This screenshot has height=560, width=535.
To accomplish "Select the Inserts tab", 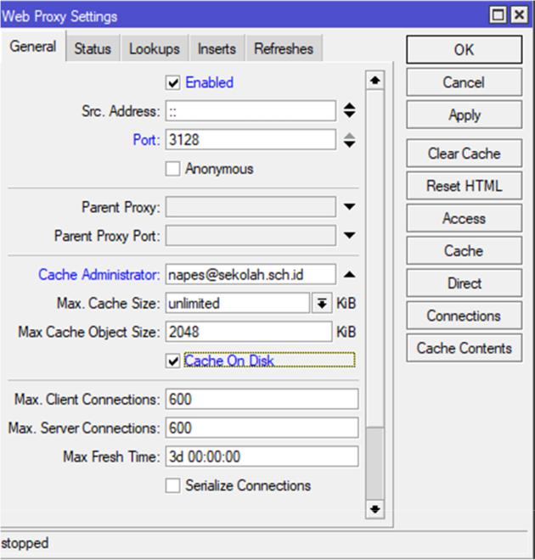I will [217, 49].
